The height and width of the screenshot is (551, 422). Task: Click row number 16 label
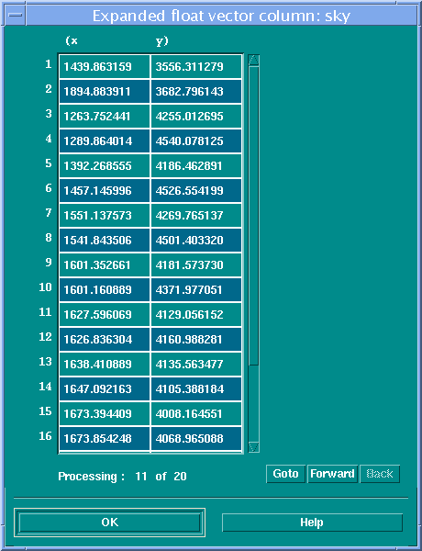coord(45,436)
